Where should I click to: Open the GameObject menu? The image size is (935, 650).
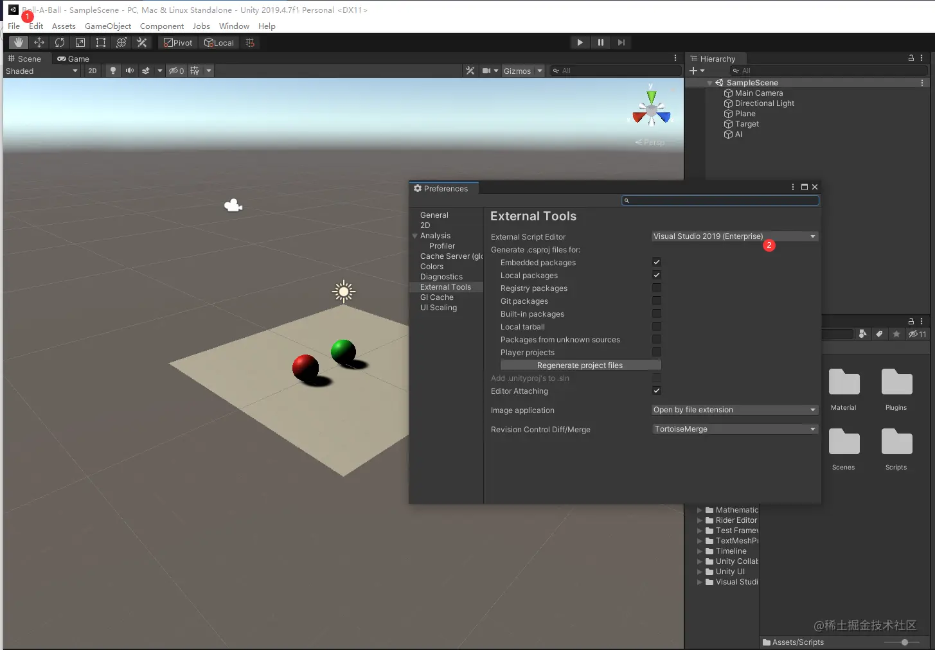[x=108, y=26]
